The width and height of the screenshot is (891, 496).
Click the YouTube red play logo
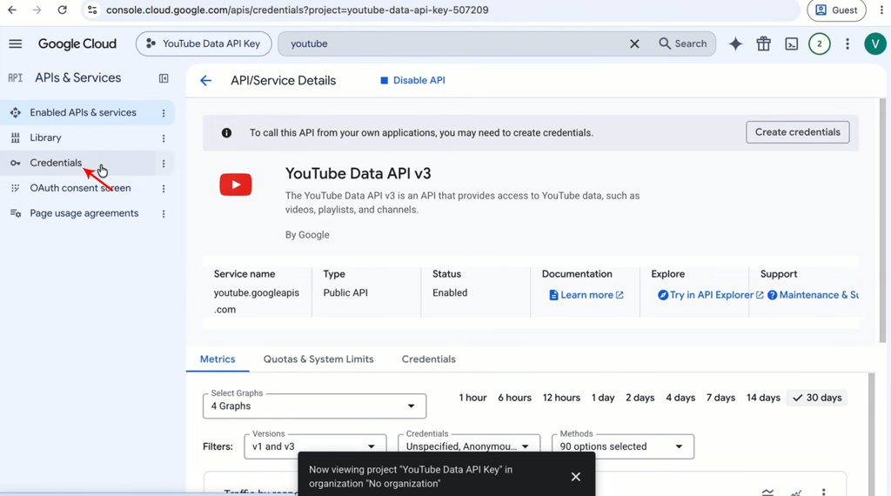pos(236,184)
